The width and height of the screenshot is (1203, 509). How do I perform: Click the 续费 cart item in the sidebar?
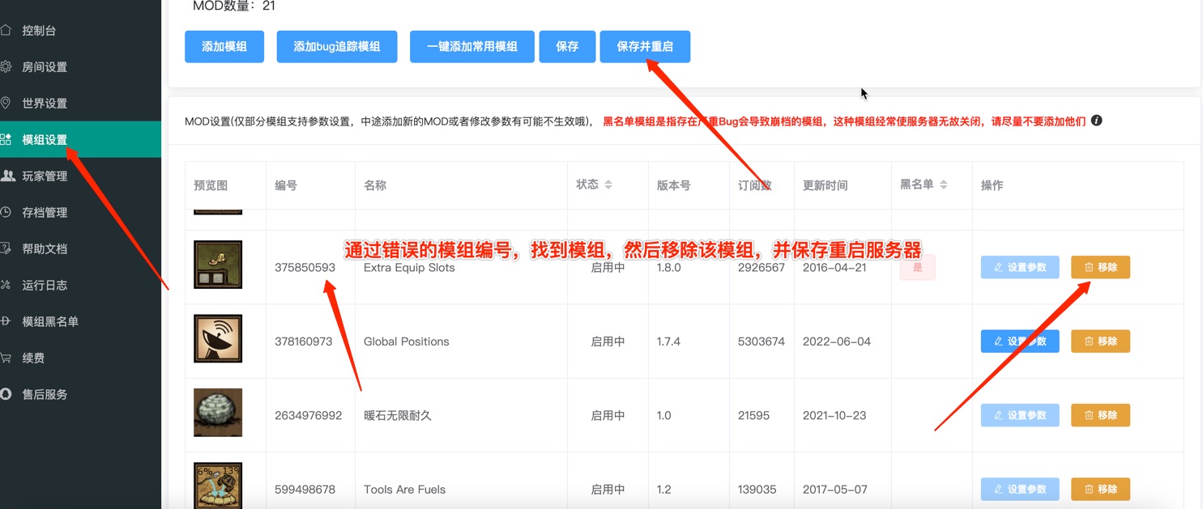(33, 358)
